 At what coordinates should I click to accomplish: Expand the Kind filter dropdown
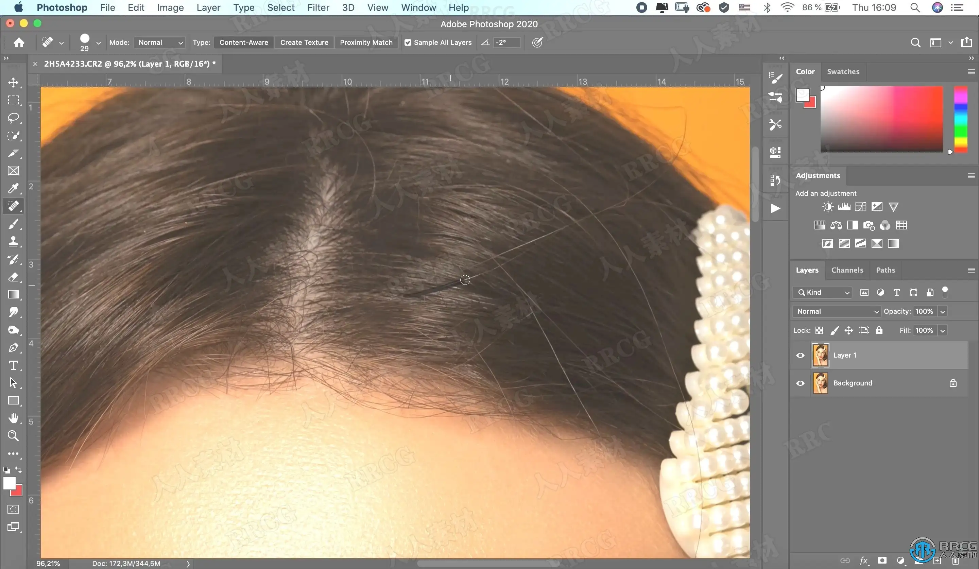click(x=822, y=292)
